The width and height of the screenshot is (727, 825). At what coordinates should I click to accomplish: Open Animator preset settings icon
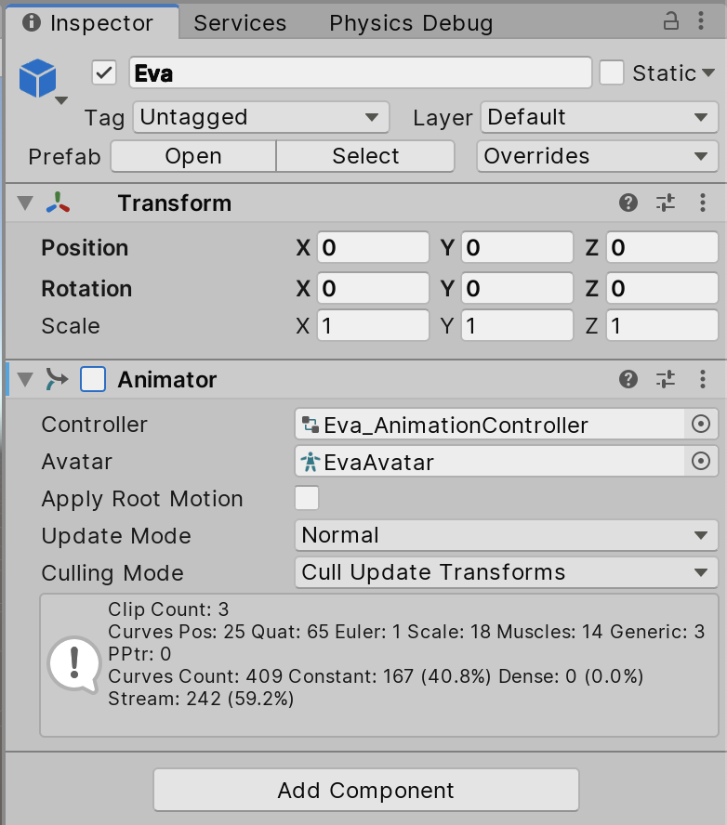(666, 379)
